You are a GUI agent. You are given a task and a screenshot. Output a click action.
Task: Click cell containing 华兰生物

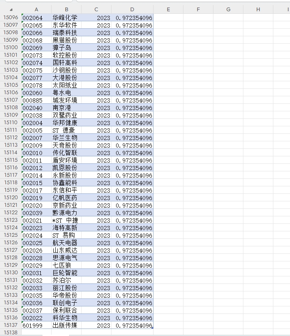coord(66,137)
